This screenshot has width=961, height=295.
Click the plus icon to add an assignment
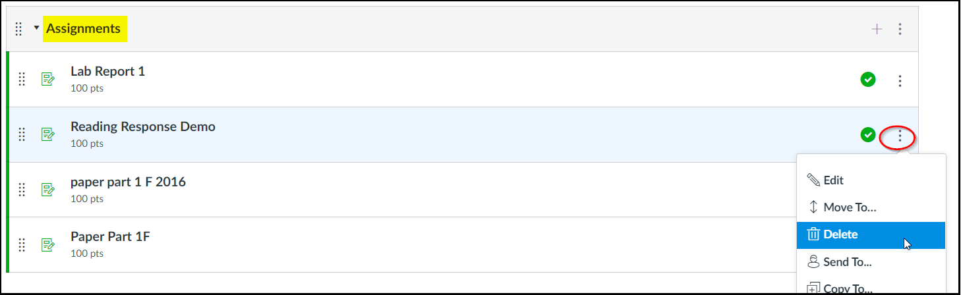(x=877, y=29)
